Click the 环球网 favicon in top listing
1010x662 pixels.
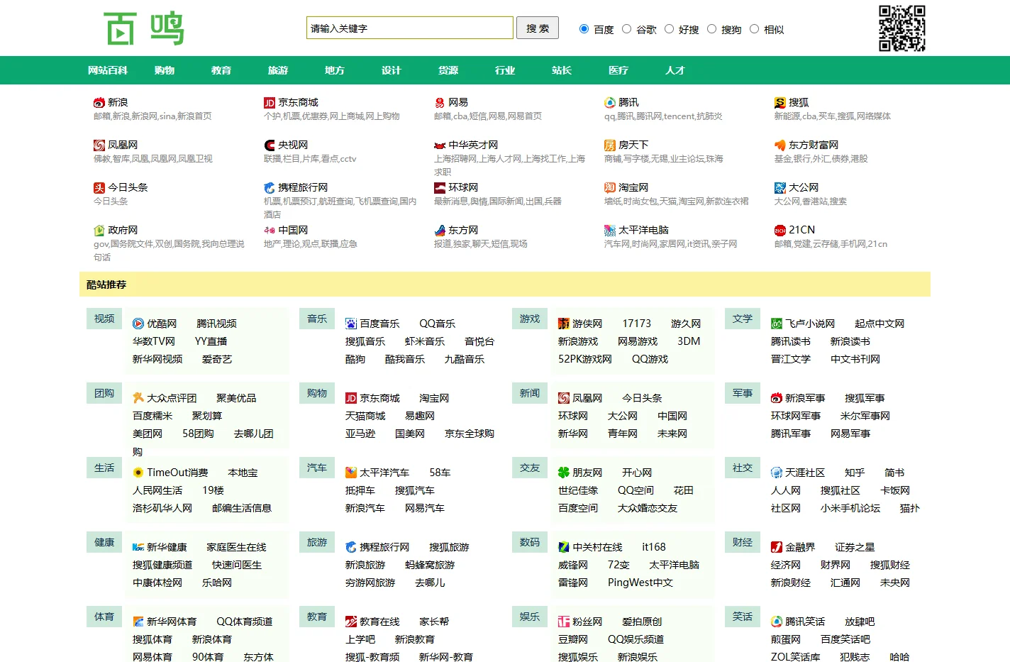coord(440,188)
